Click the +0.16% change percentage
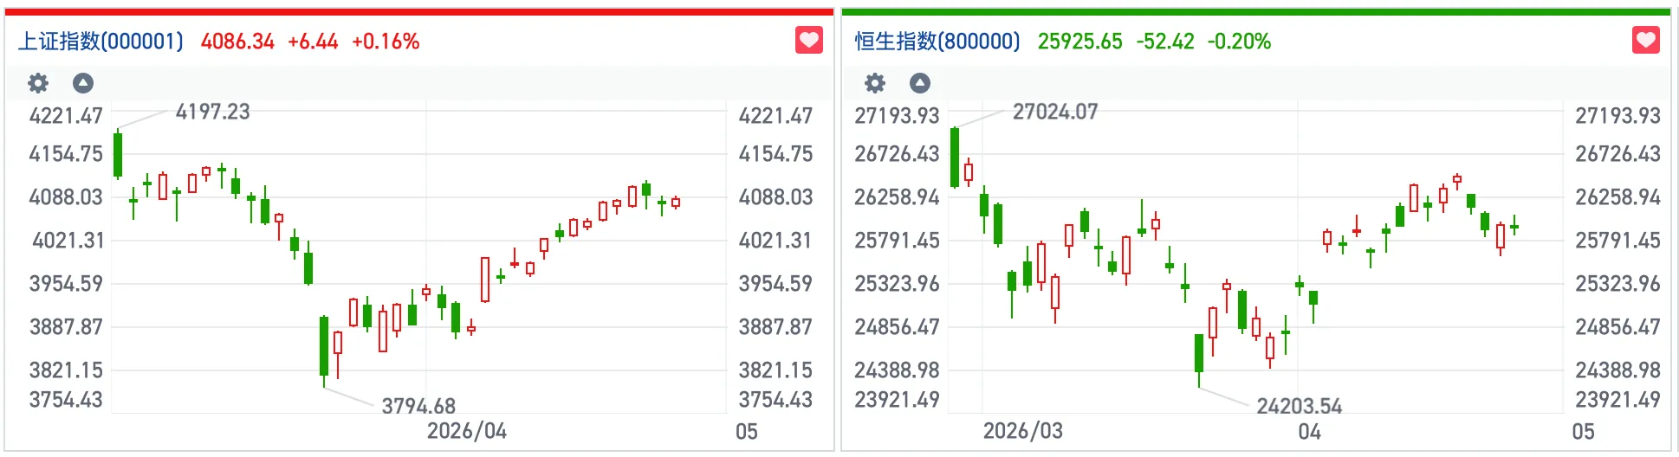The width and height of the screenshot is (1679, 457). (386, 42)
